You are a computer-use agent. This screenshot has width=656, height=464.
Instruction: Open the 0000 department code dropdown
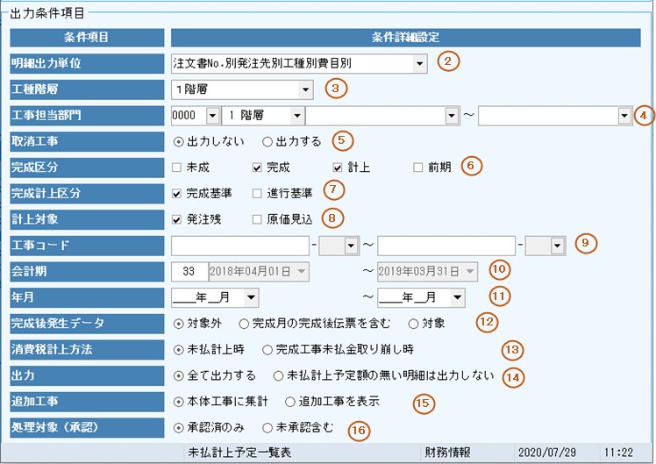point(212,116)
